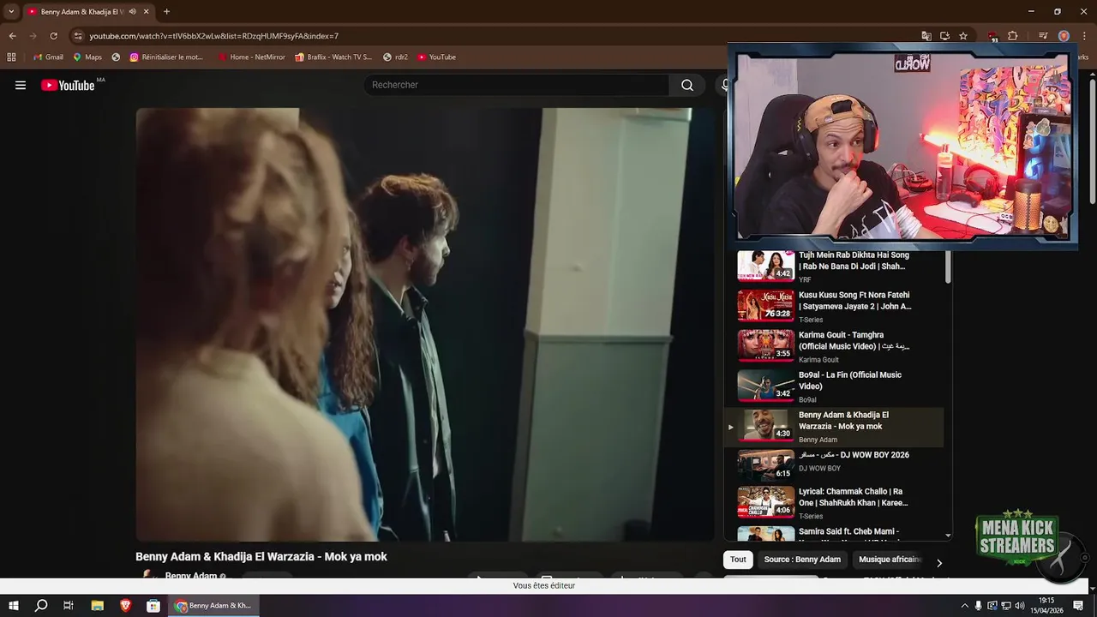Image resolution: width=1097 pixels, height=617 pixels.
Task: Click the page vertical scrollbar
Action: click(x=1092, y=141)
